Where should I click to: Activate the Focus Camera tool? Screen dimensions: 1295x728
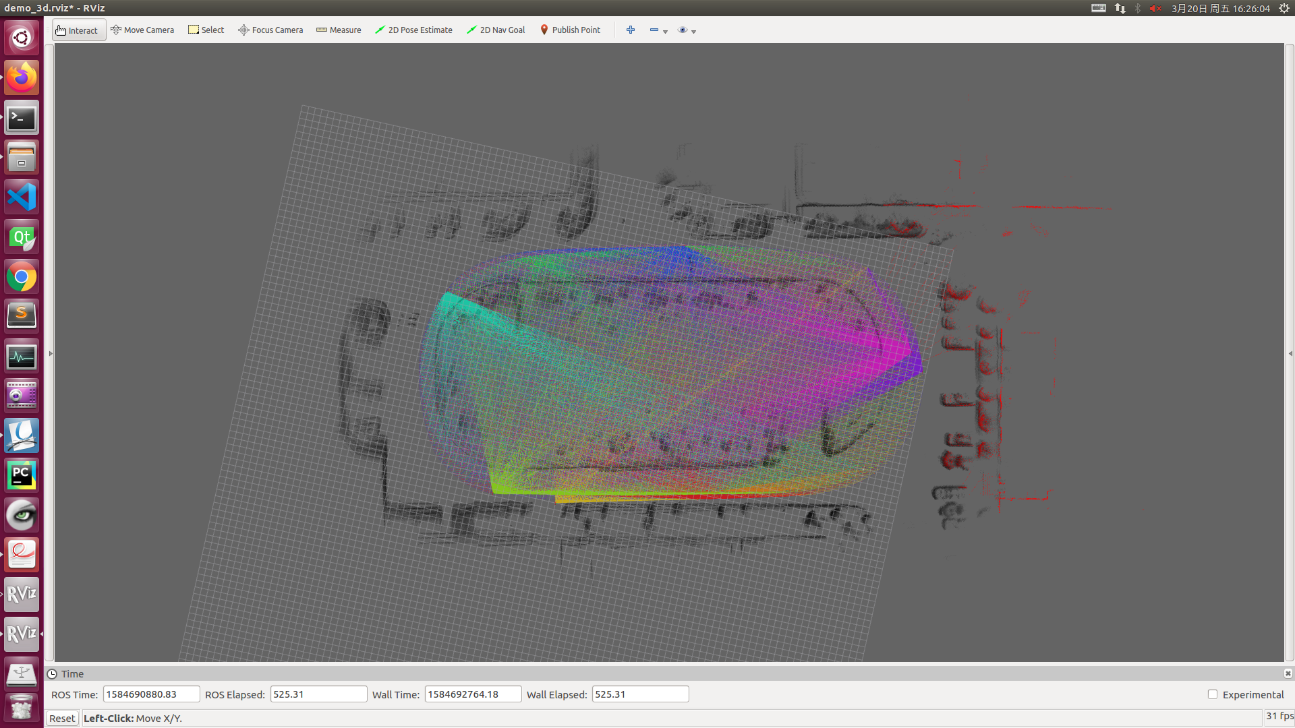270,30
